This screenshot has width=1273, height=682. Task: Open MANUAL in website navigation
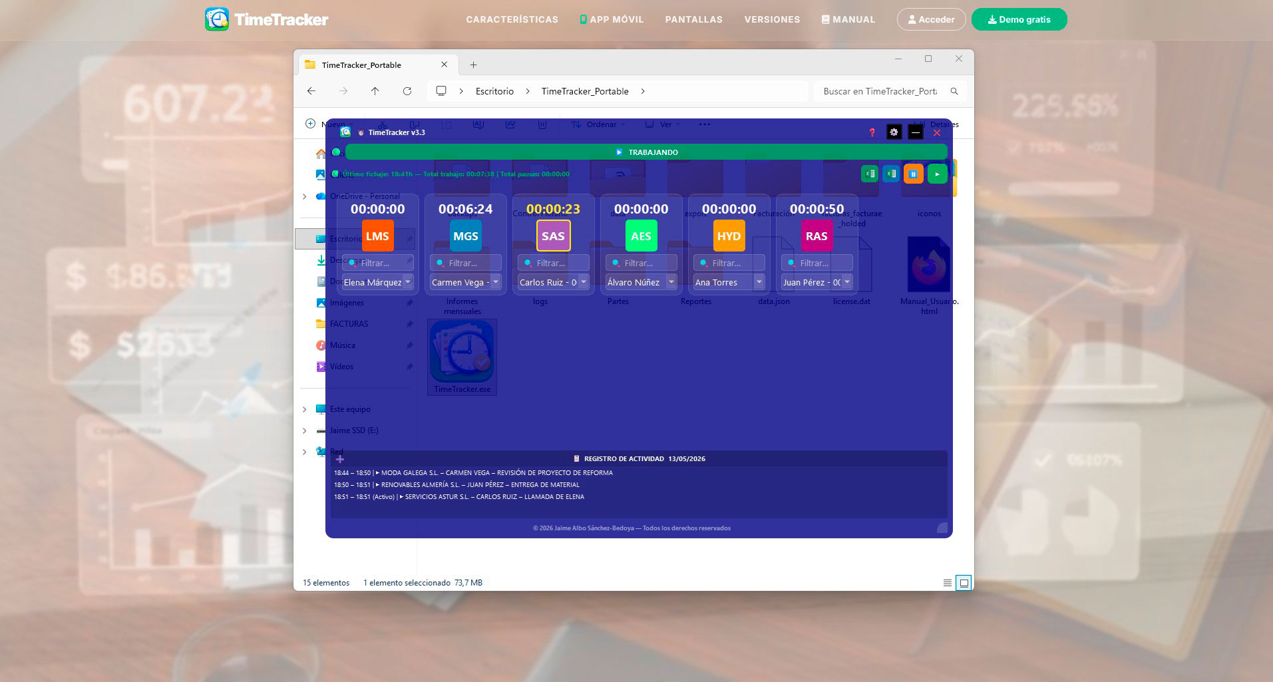[x=848, y=19]
